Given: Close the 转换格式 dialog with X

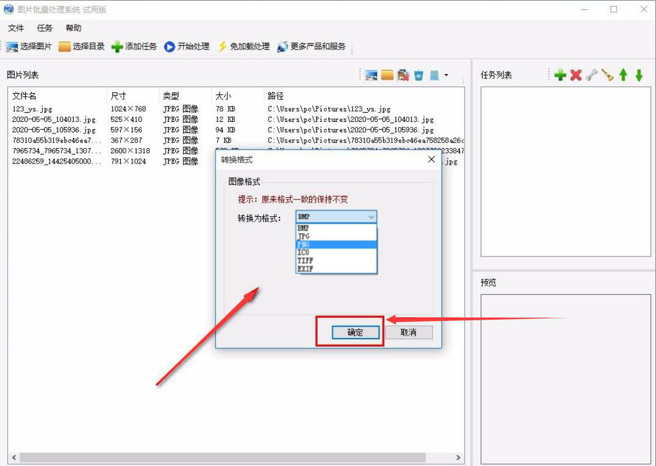Looking at the screenshot, I should [432, 159].
